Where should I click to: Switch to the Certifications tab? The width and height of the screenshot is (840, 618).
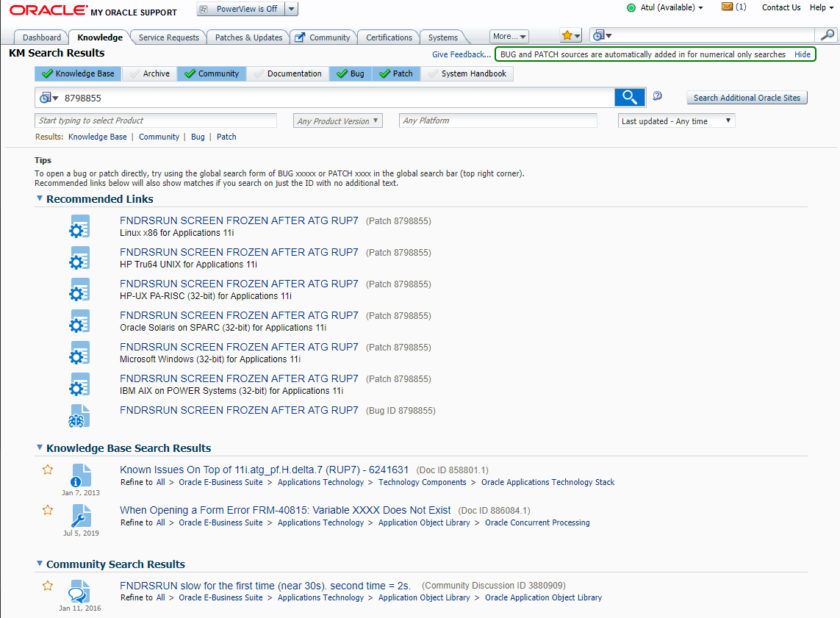[389, 37]
